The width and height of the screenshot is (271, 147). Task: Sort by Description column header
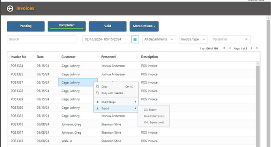pos(149,57)
